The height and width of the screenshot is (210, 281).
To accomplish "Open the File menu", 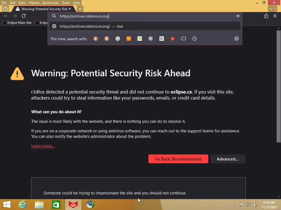I will [x=4, y=3].
